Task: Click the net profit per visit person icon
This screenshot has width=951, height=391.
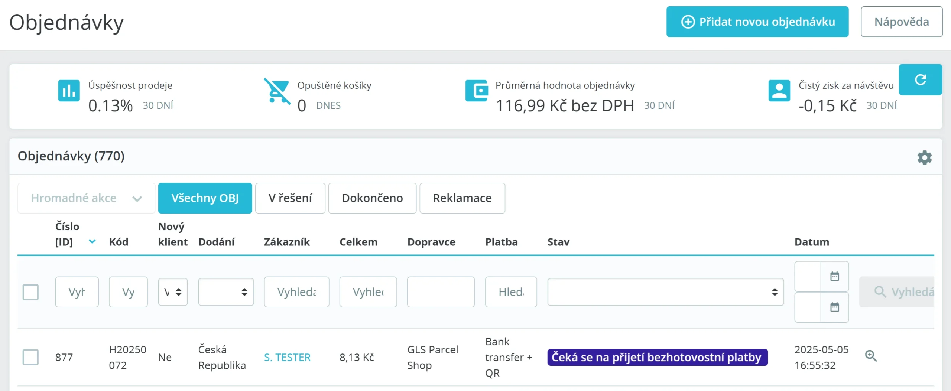Action: [x=779, y=91]
